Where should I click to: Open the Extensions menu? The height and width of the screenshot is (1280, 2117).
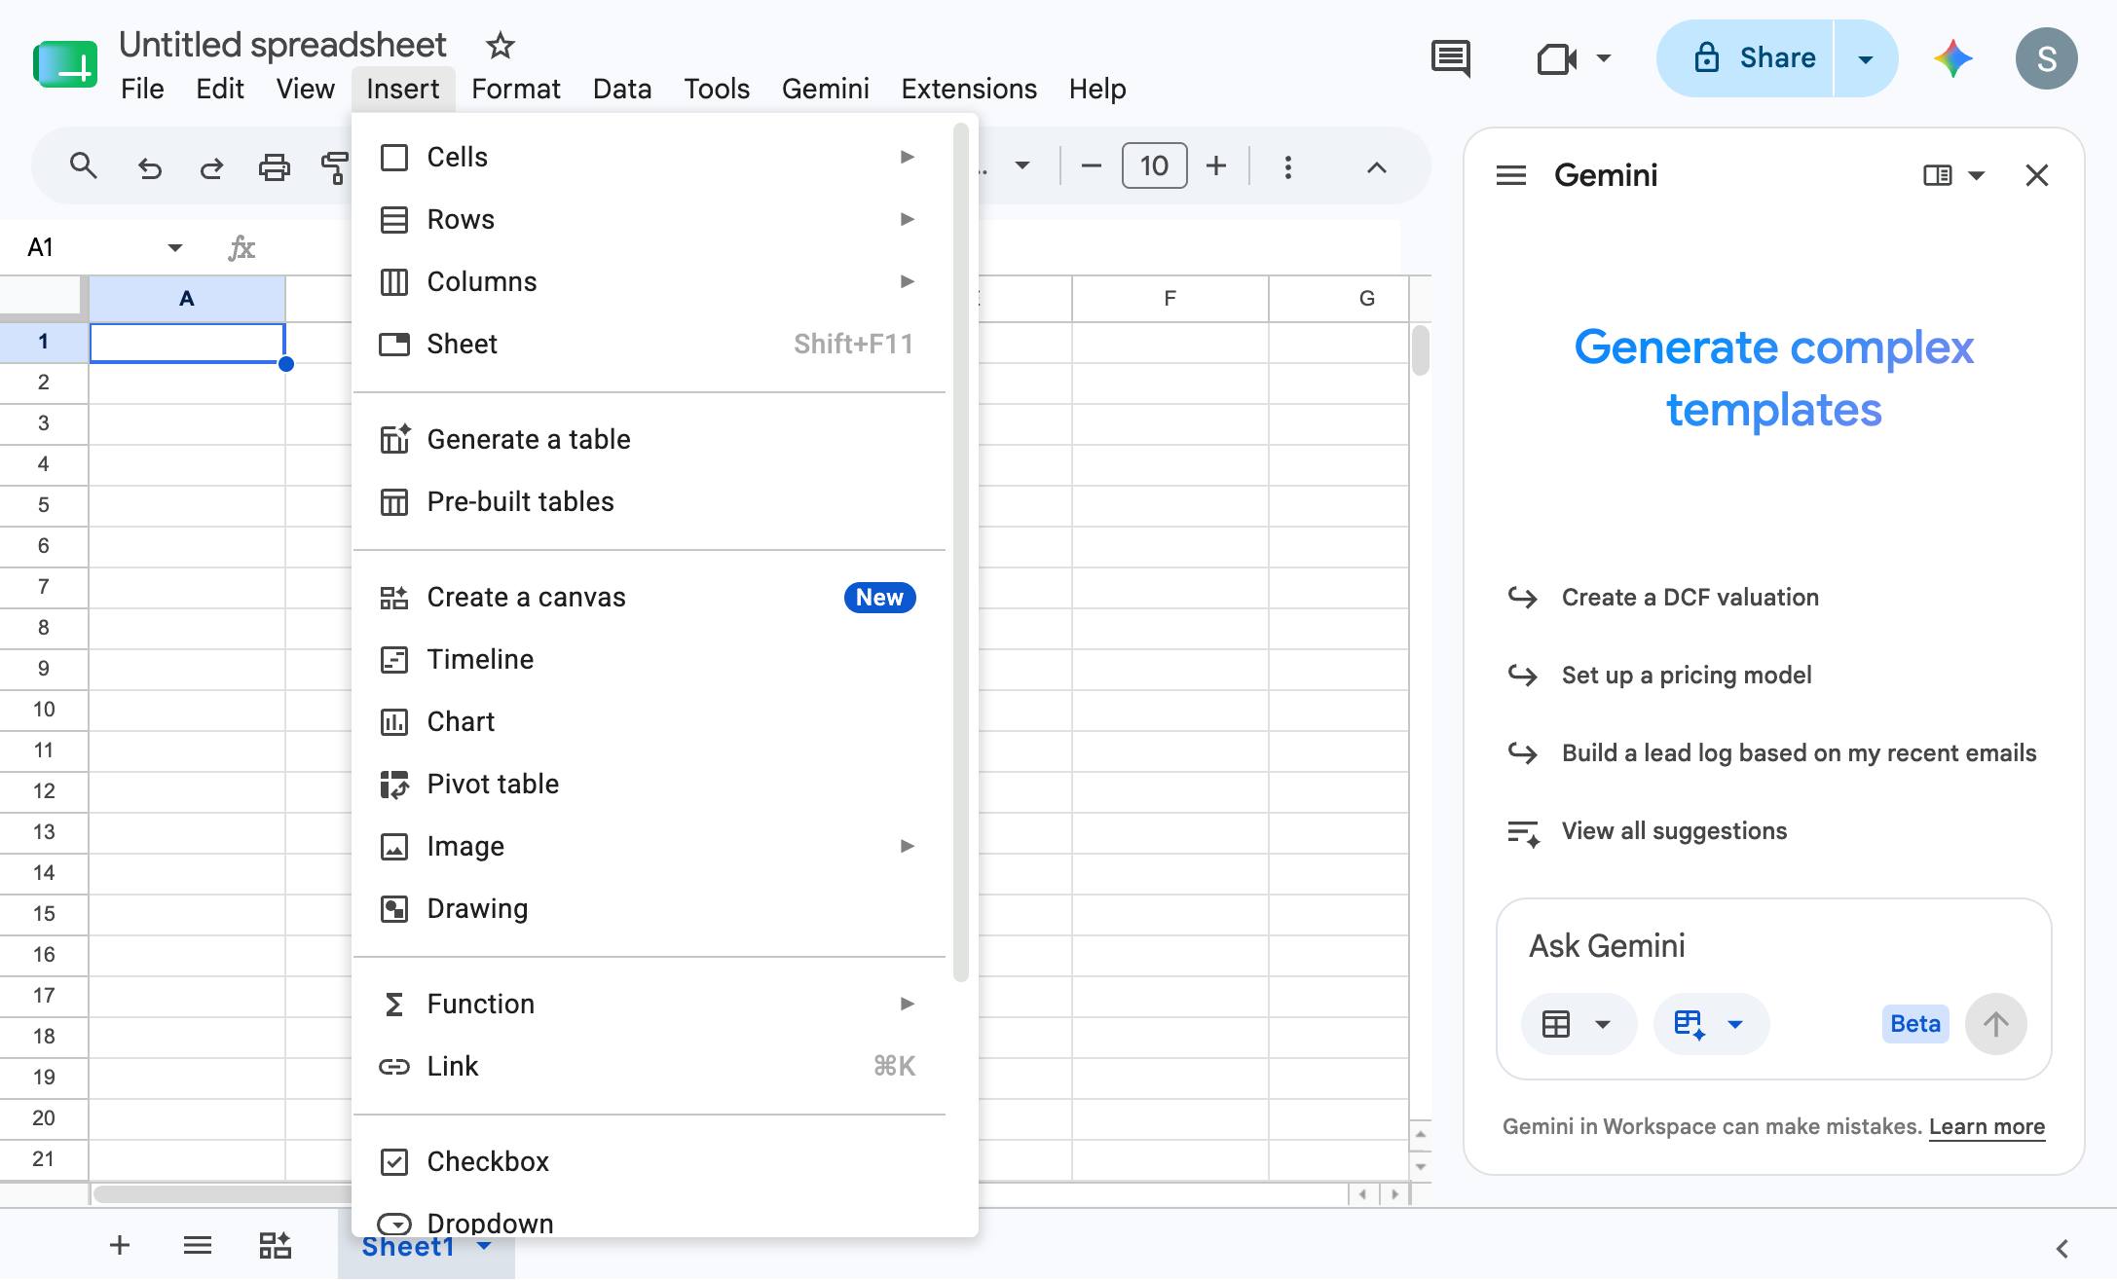[x=969, y=89]
